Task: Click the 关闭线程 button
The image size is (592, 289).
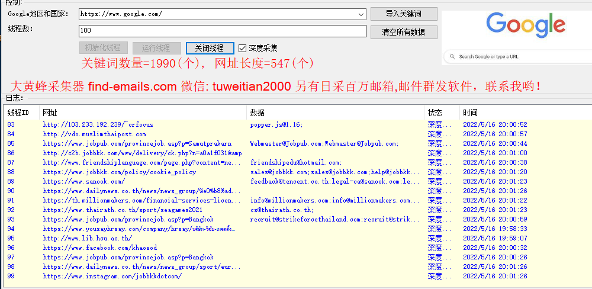Action: (210, 48)
